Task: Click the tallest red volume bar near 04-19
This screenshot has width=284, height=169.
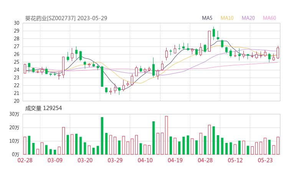Action: [x=166, y=135]
